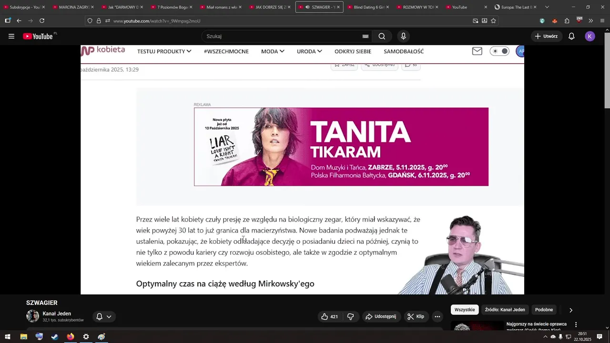The image size is (610, 343).
Task: Switch to the ROZMOWY W TOKU tab
Action: (x=417, y=7)
